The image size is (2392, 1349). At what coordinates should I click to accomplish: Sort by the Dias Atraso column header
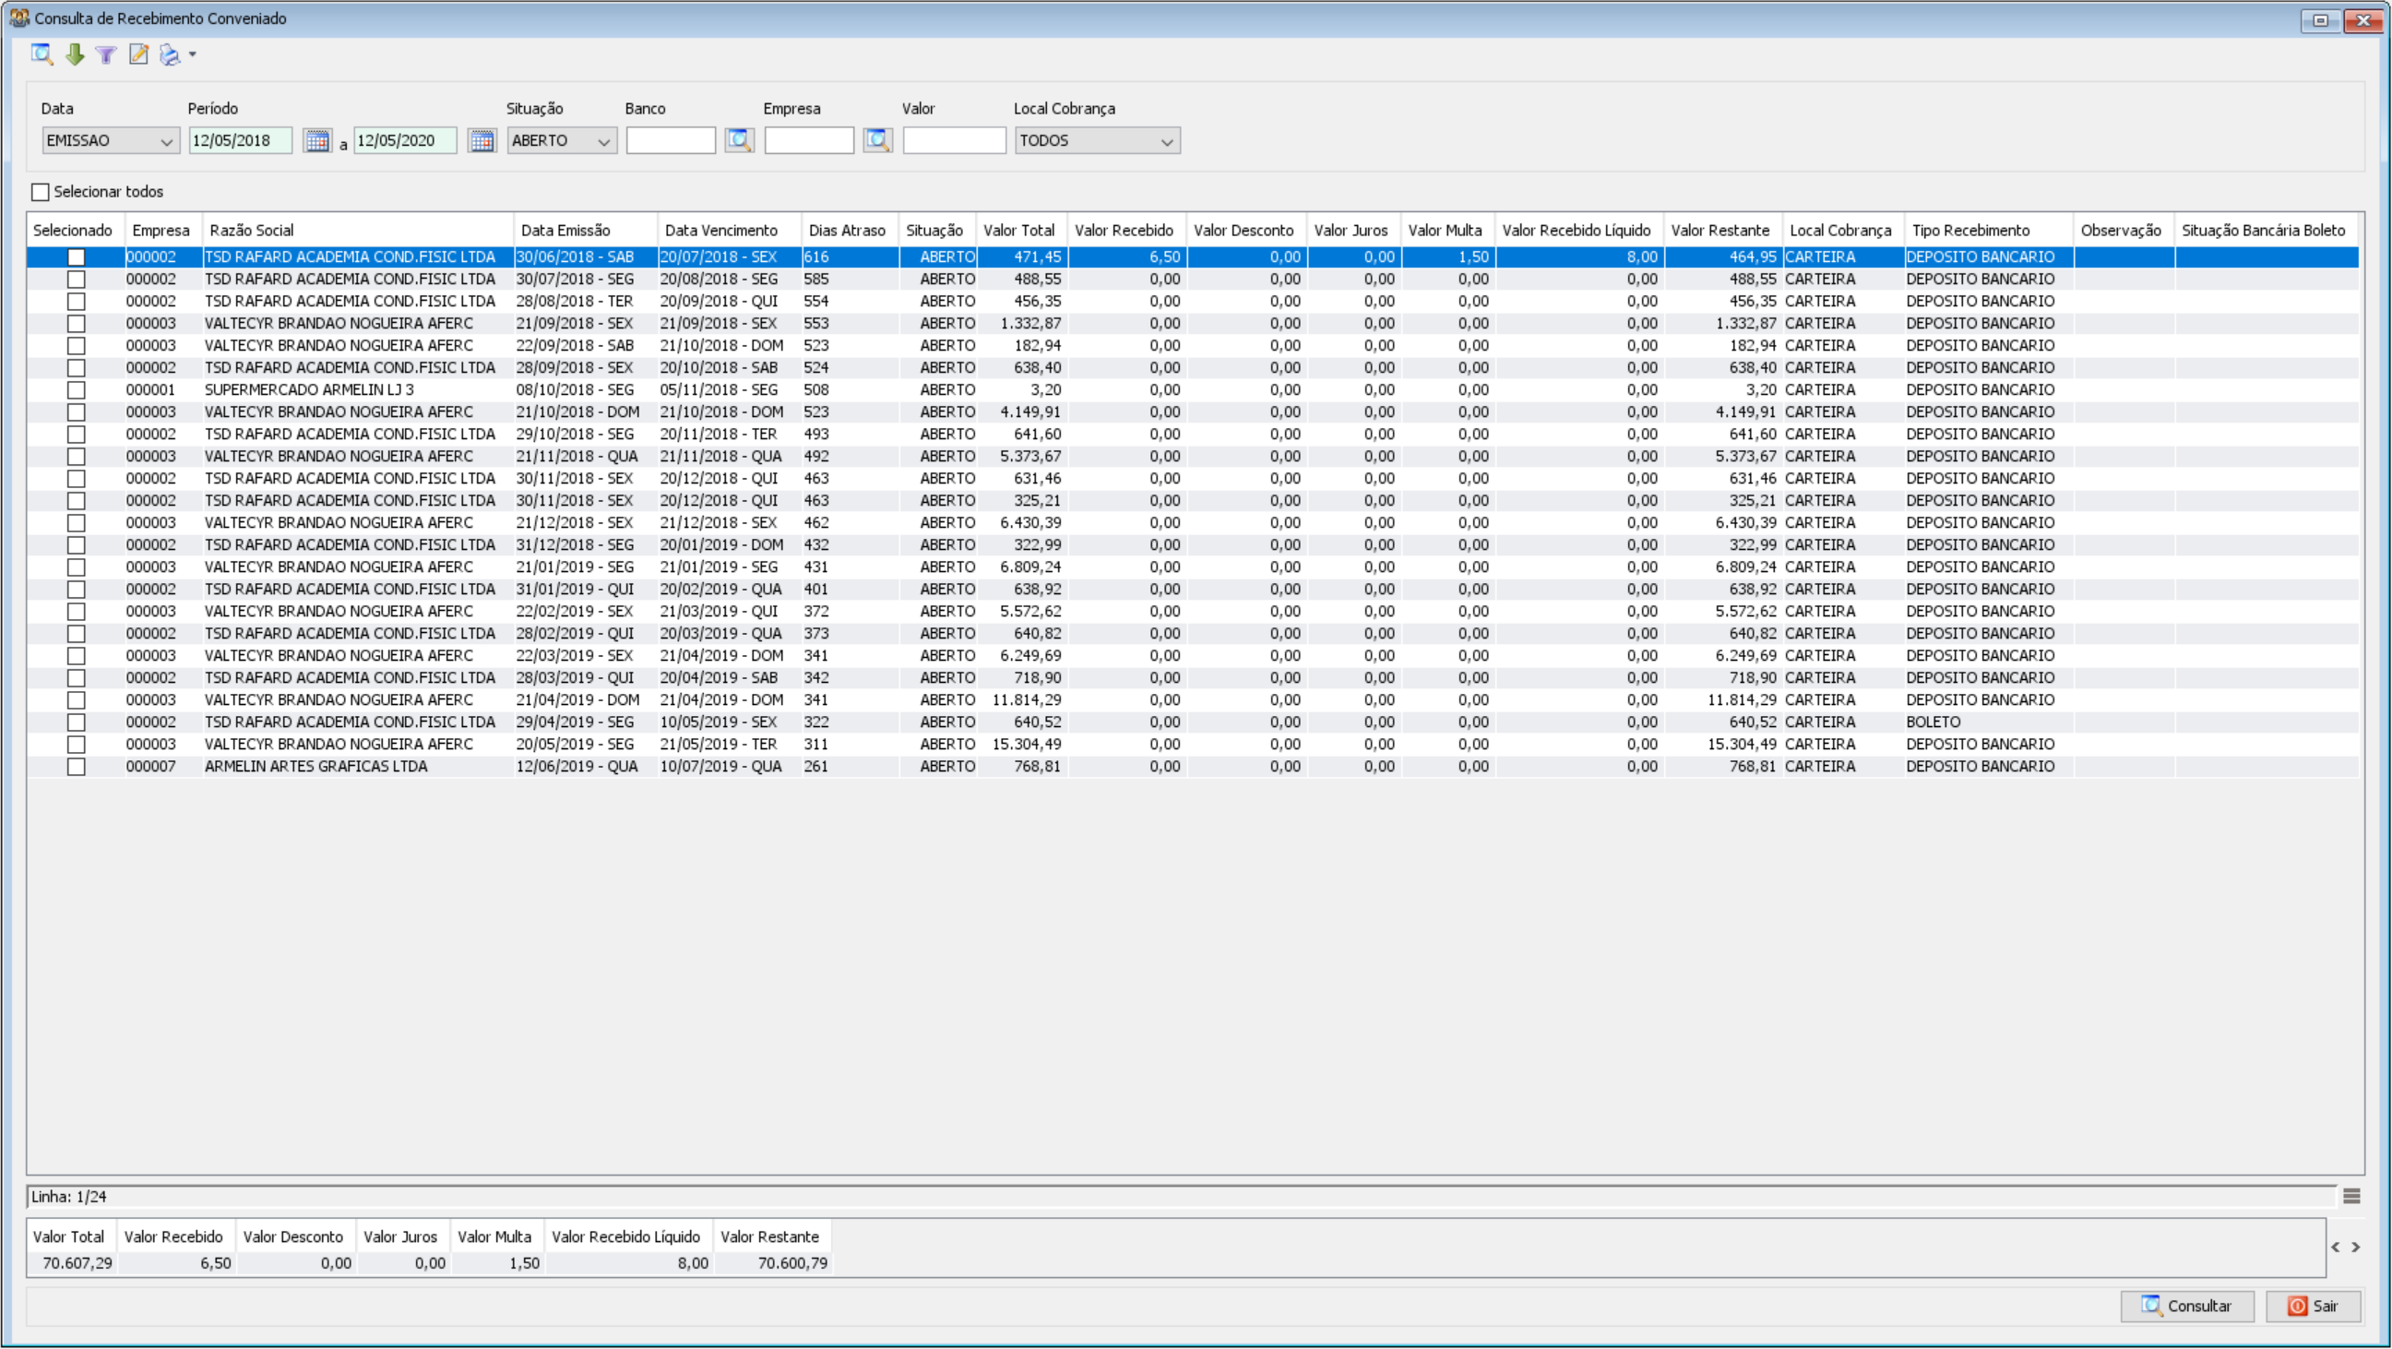[x=849, y=231]
